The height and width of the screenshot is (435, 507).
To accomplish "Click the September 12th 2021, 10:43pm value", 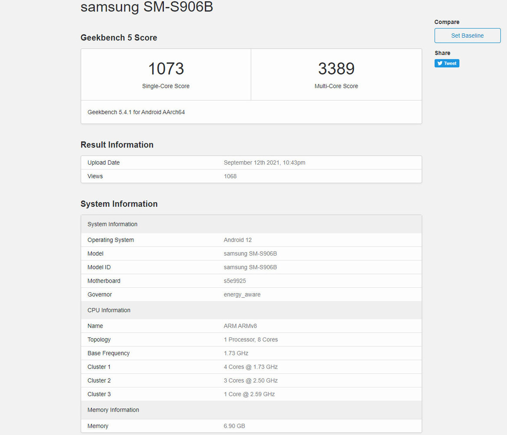I will pyautogui.click(x=265, y=162).
